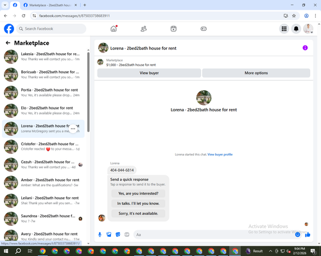Open the Boricuab conversation
Image resolution: width=321 pixels, height=256 pixels.
43,75
